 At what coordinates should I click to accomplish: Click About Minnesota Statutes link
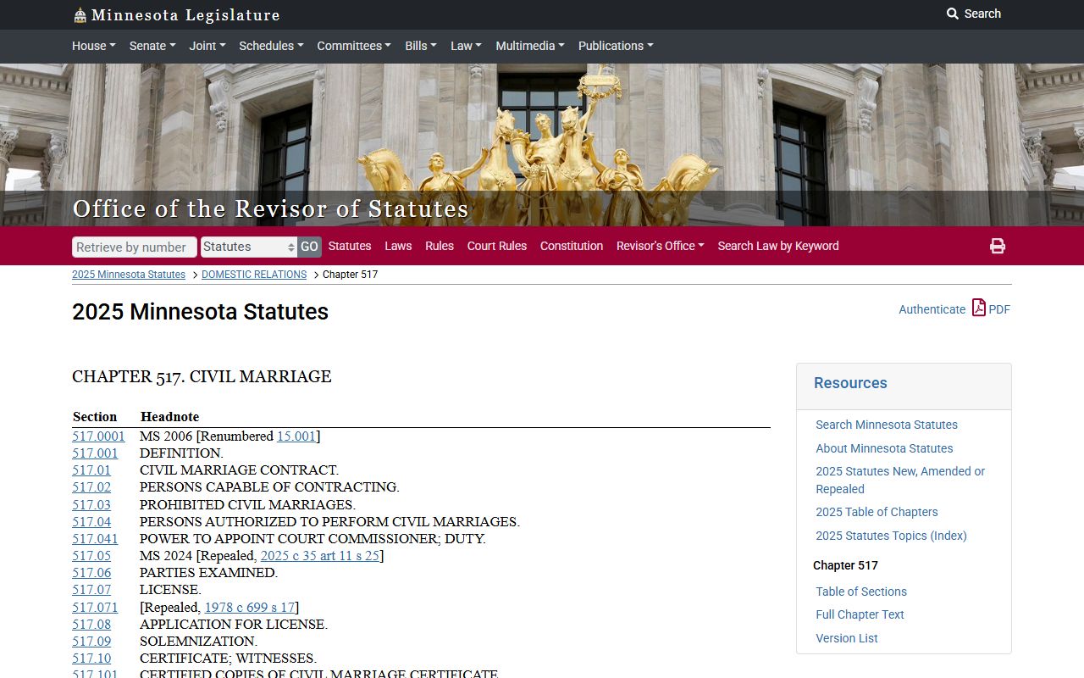click(x=884, y=448)
